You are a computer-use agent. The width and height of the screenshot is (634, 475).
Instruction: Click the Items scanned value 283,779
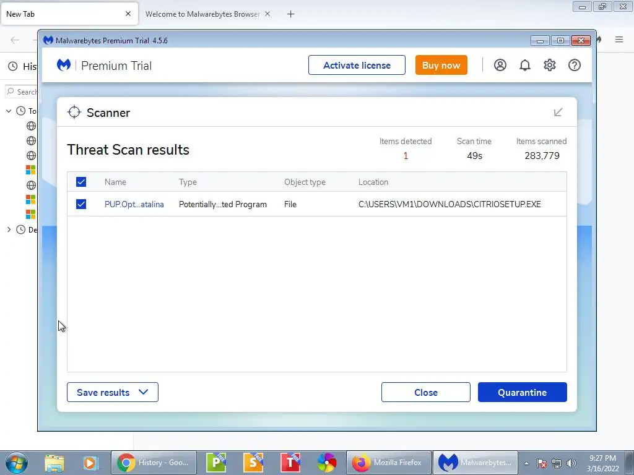542,156
